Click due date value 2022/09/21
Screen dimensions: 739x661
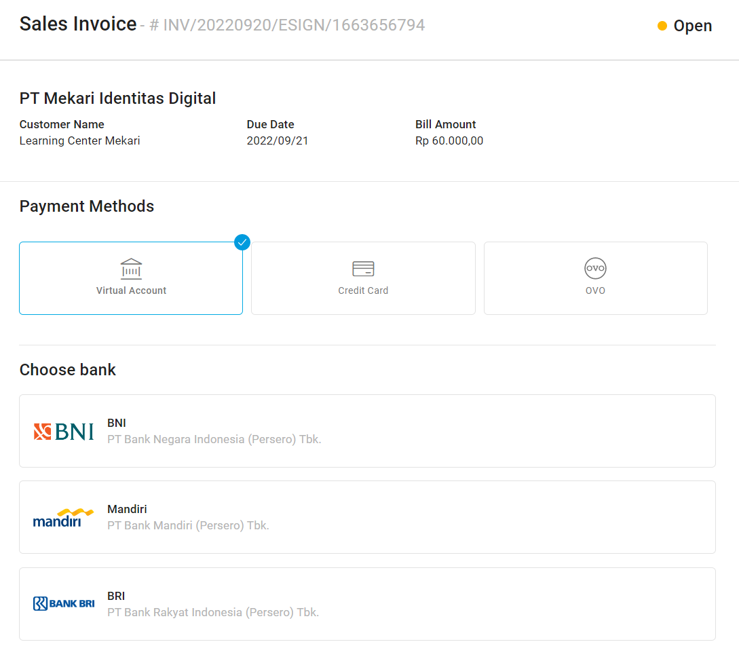point(277,140)
